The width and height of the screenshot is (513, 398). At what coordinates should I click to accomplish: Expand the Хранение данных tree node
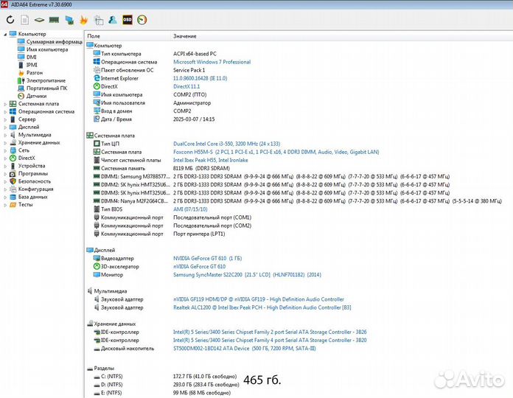click(x=5, y=142)
